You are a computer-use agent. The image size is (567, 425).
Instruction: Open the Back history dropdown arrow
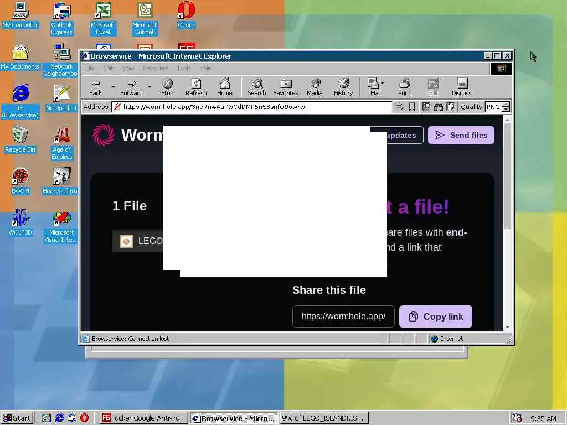(x=114, y=87)
